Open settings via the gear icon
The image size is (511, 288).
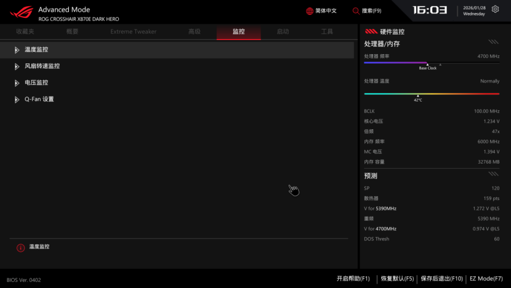pyautogui.click(x=495, y=10)
